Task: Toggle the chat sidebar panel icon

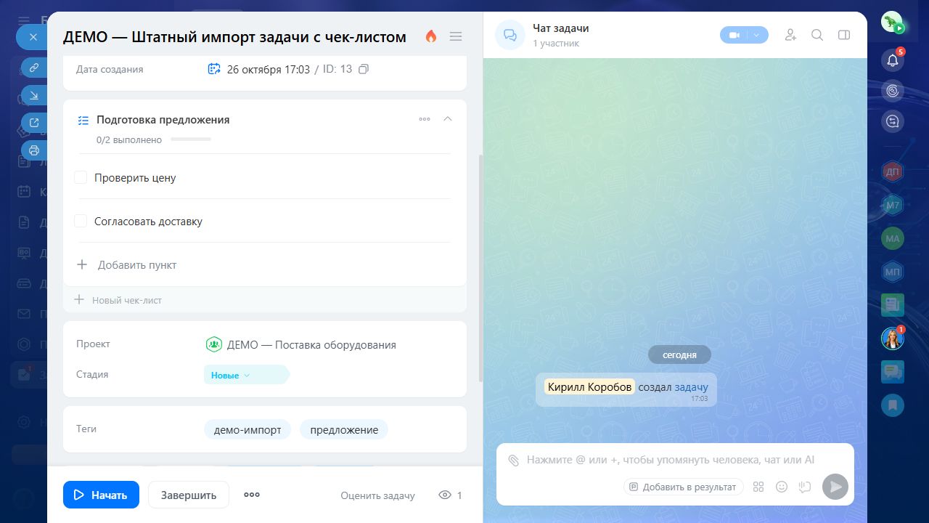Action: tap(843, 35)
